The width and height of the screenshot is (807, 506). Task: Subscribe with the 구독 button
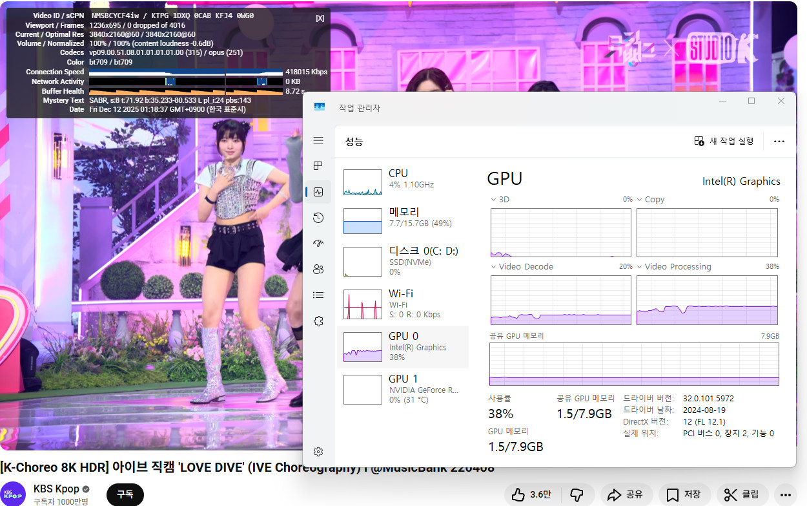[x=125, y=494]
